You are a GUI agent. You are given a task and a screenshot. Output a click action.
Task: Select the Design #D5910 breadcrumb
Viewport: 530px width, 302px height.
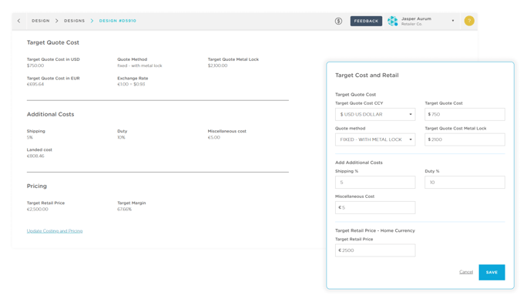118,21
